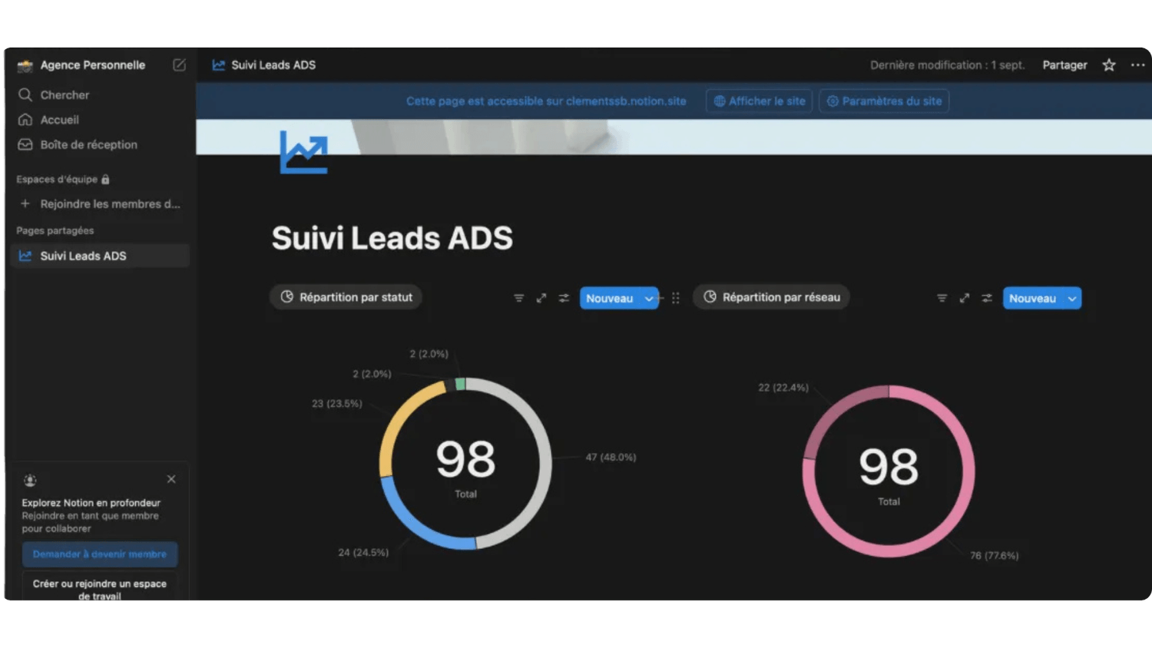
Task: Switch to the Répartition par statut tab
Action: (x=346, y=297)
